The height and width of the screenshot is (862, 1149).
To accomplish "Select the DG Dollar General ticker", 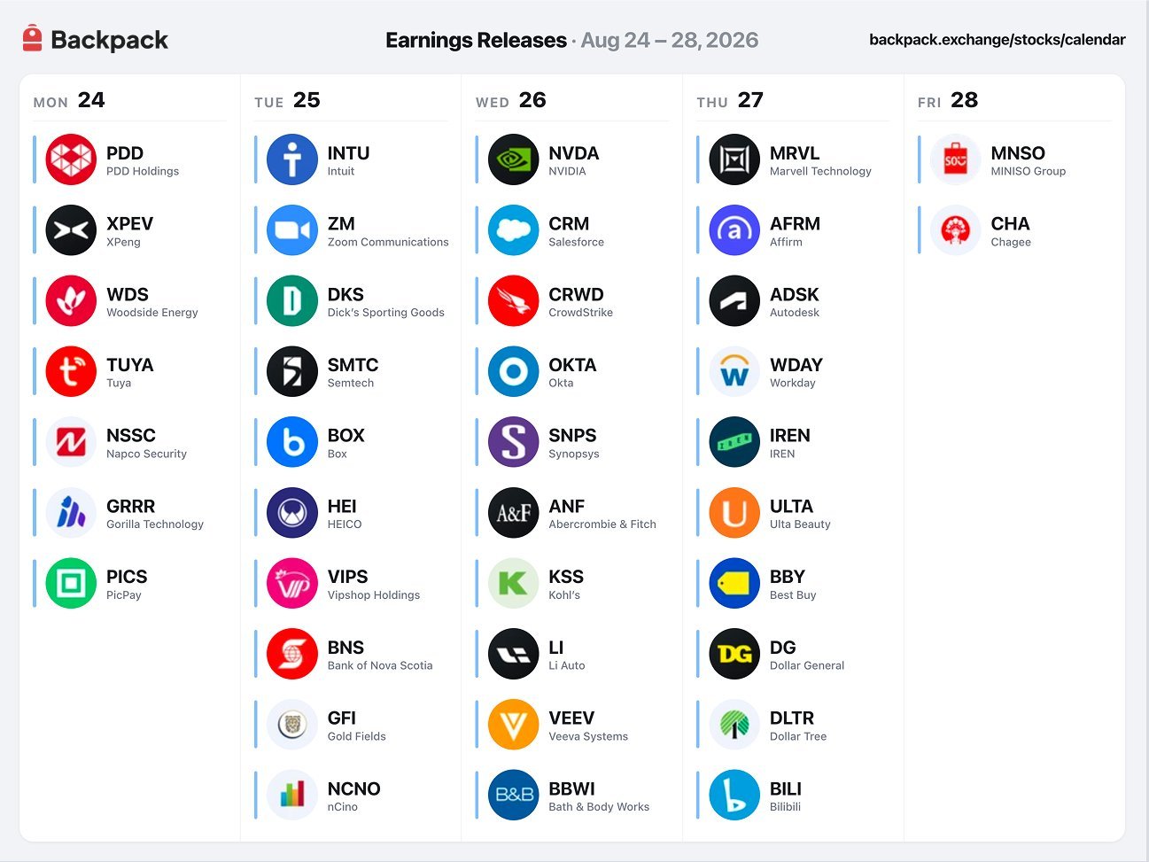I will [783, 648].
